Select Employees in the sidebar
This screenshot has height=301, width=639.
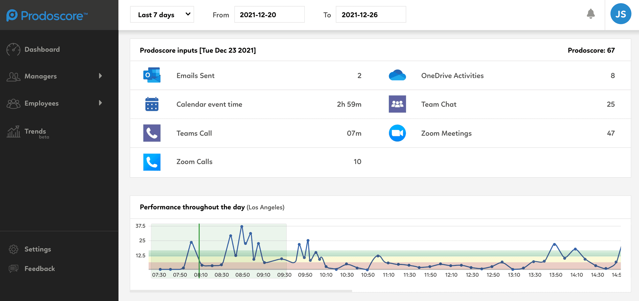pyautogui.click(x=42, y=103)
